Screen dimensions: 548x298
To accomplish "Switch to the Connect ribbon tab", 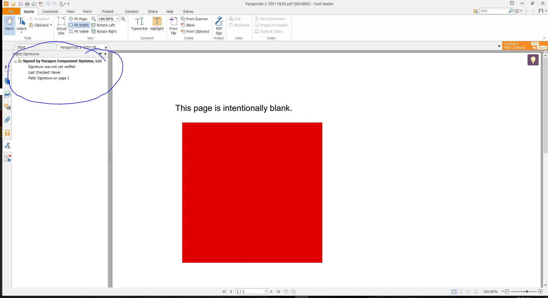I will click(132, 11).
